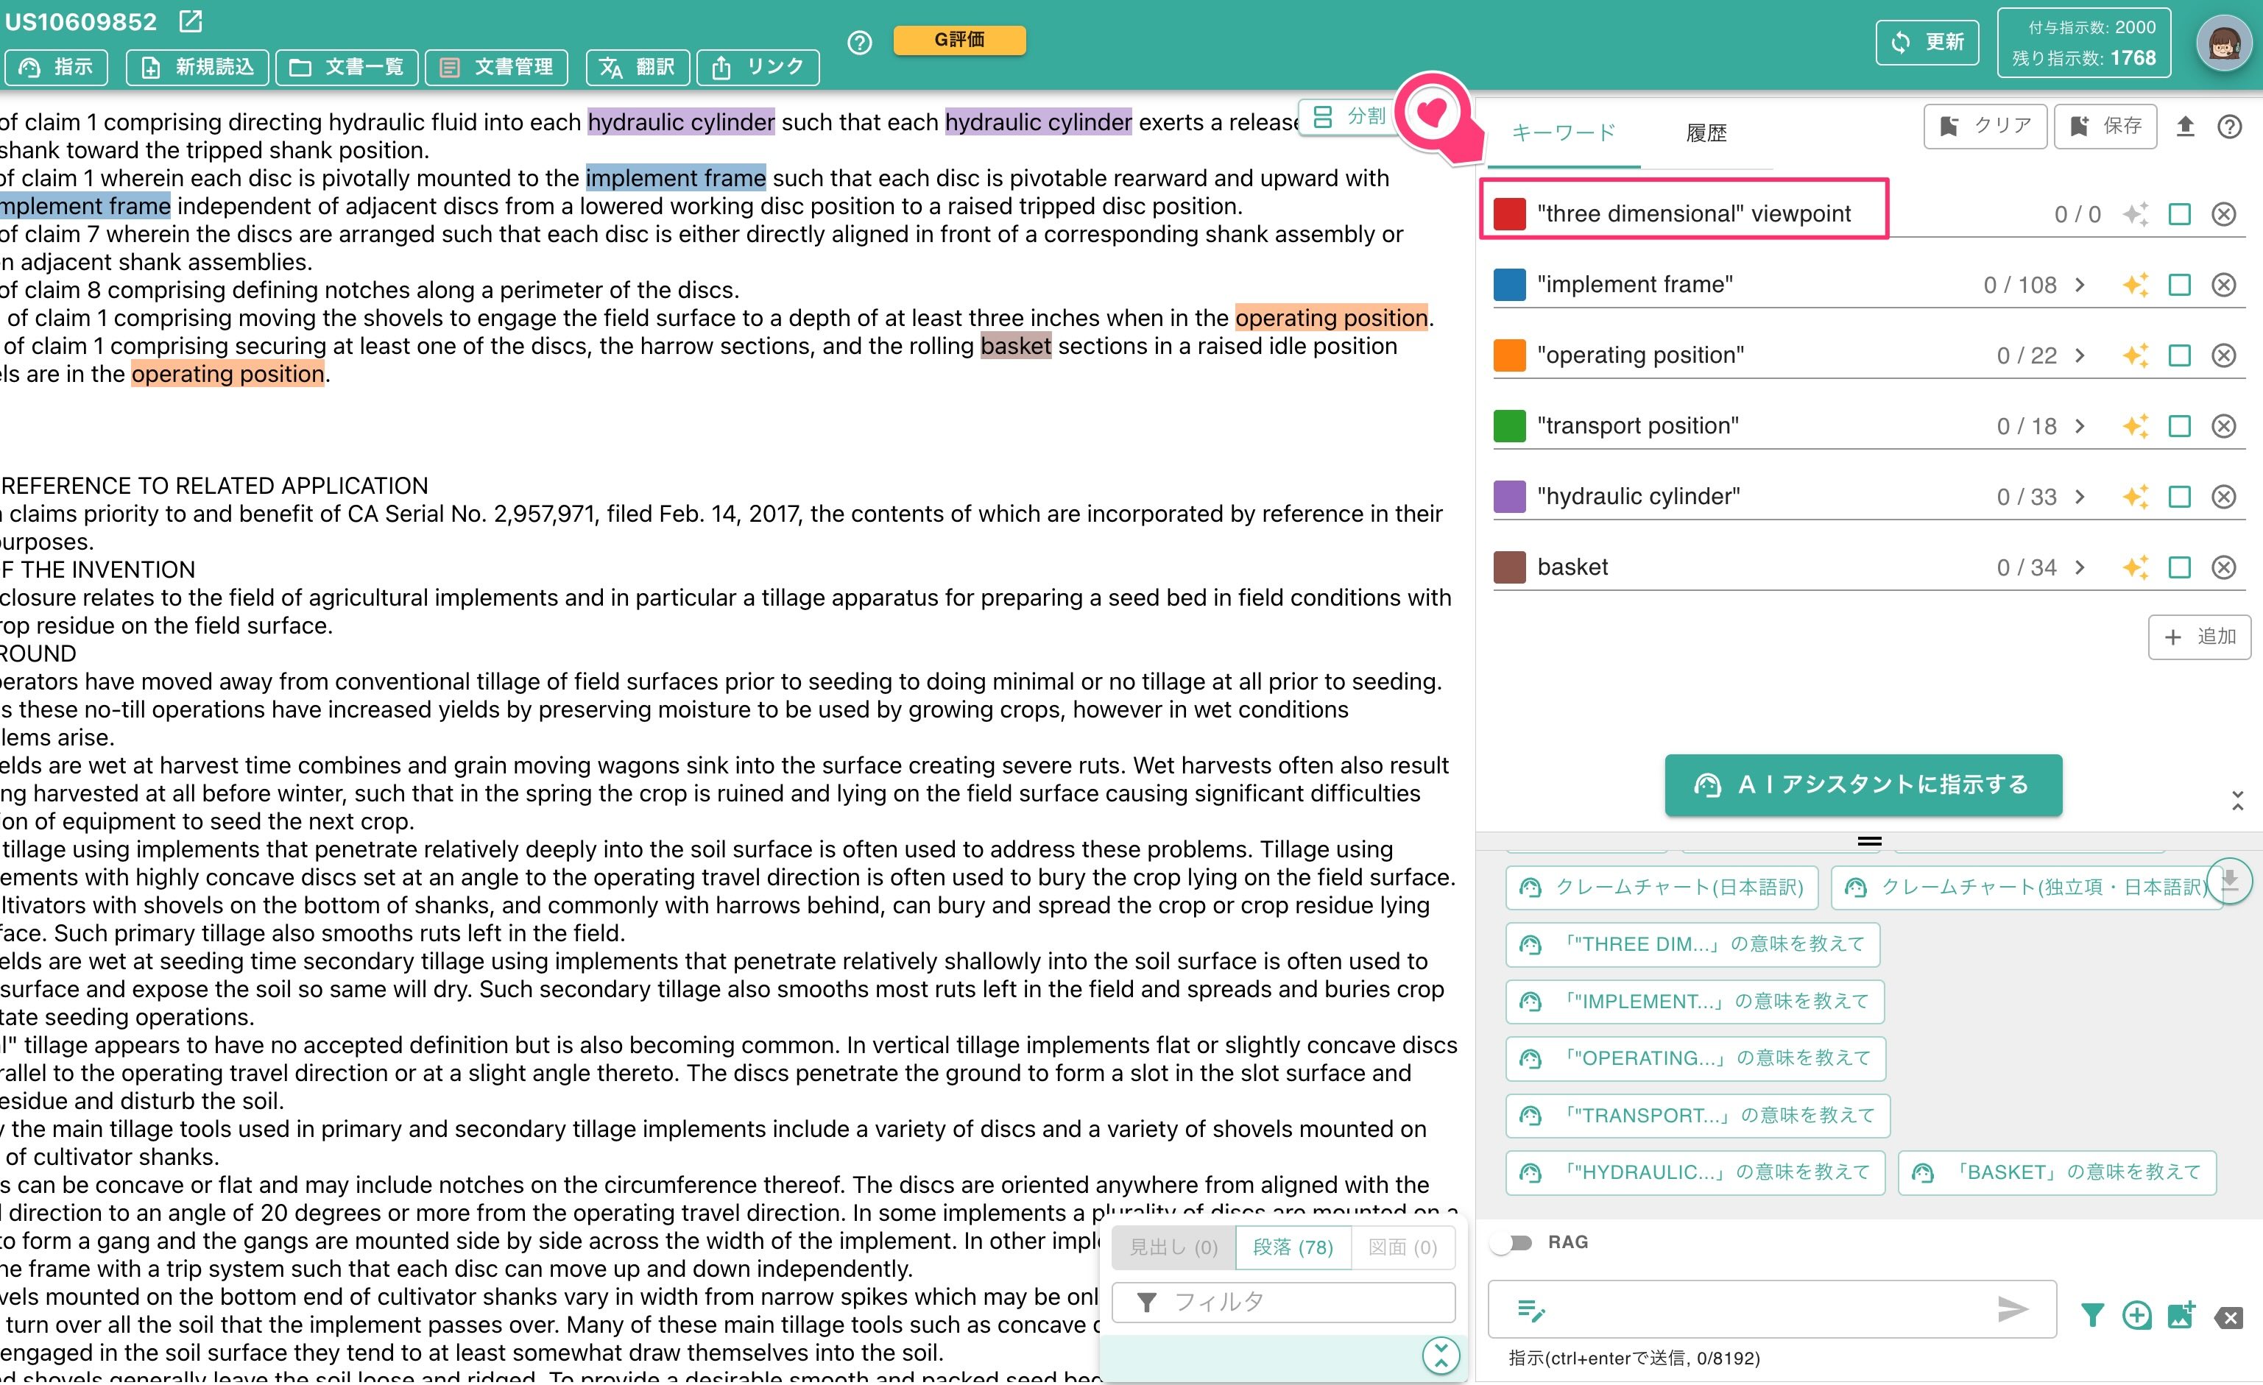
Task: Click the green filter funnel icon
Action: (x=2092, y=1316)
